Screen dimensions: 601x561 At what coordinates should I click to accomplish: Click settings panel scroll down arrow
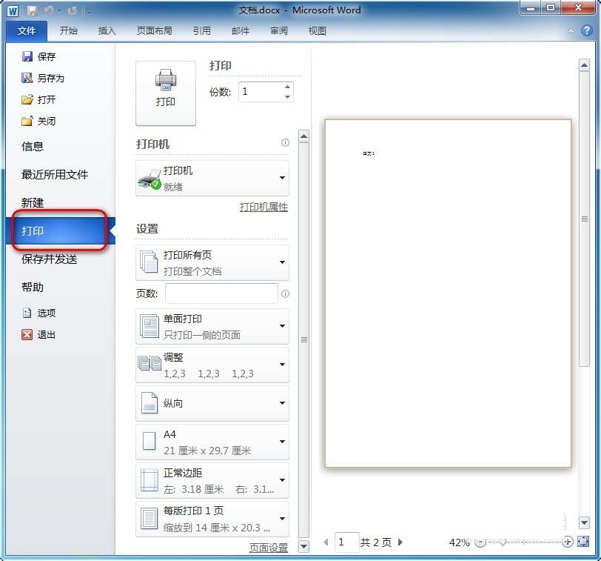303,546
